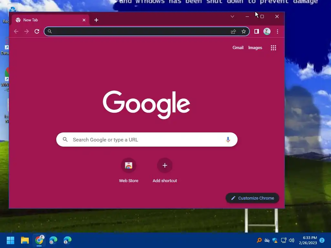Open the clock showing 6:33 PM
331x248 pixels.
pyautogui.click(x=308, y=240)
